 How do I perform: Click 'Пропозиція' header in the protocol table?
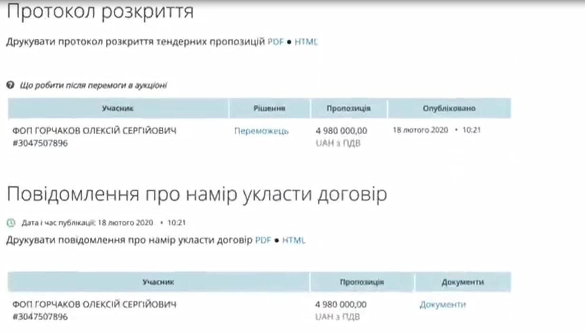(x=349, y=109)
